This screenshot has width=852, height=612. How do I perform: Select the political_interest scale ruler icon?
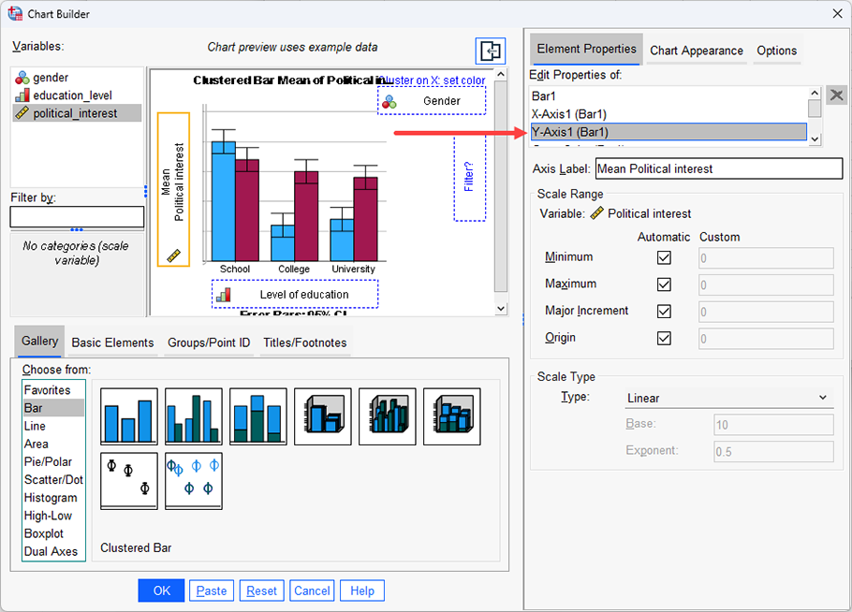pyautogui.click(x=22, y=113)
